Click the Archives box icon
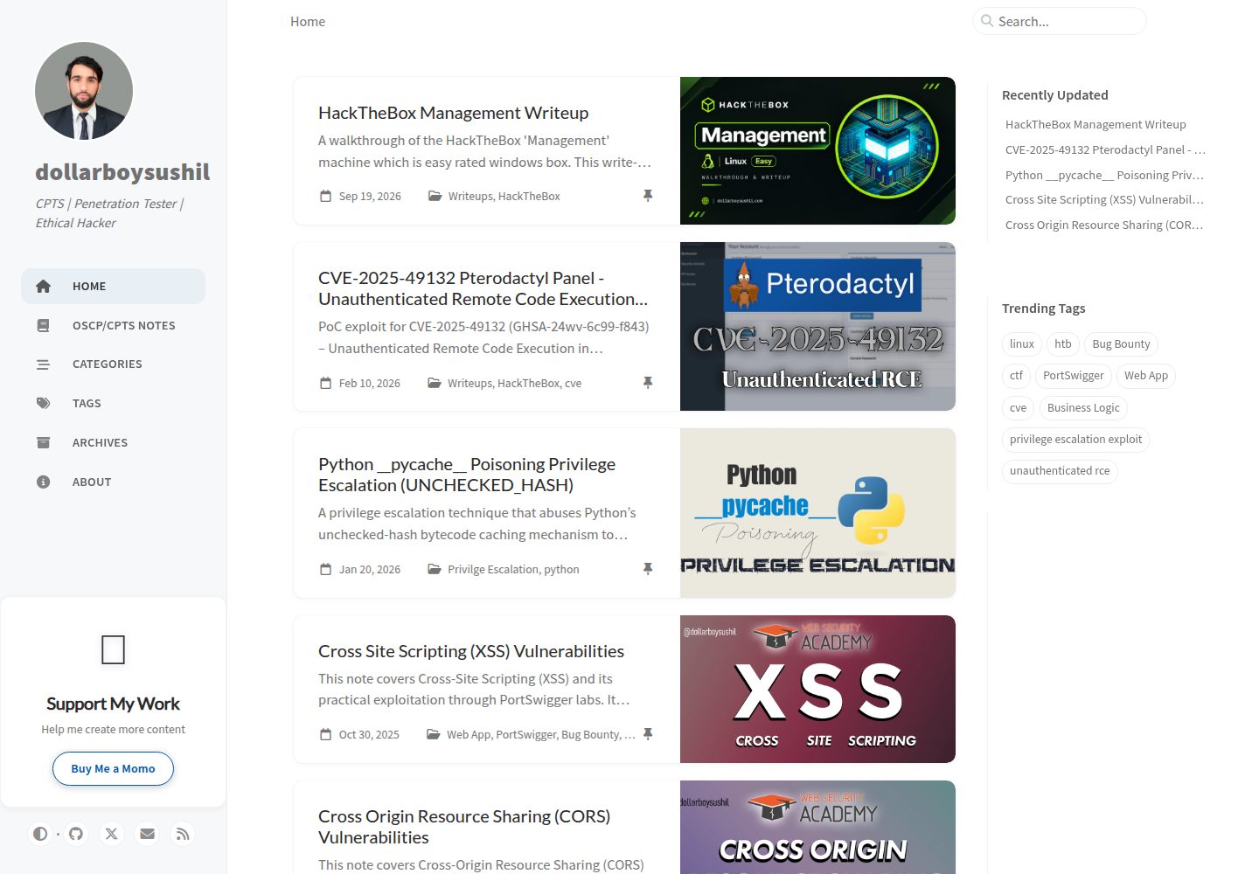The height and width of the screenshot is (874, 1259). [x=43, y=442]
